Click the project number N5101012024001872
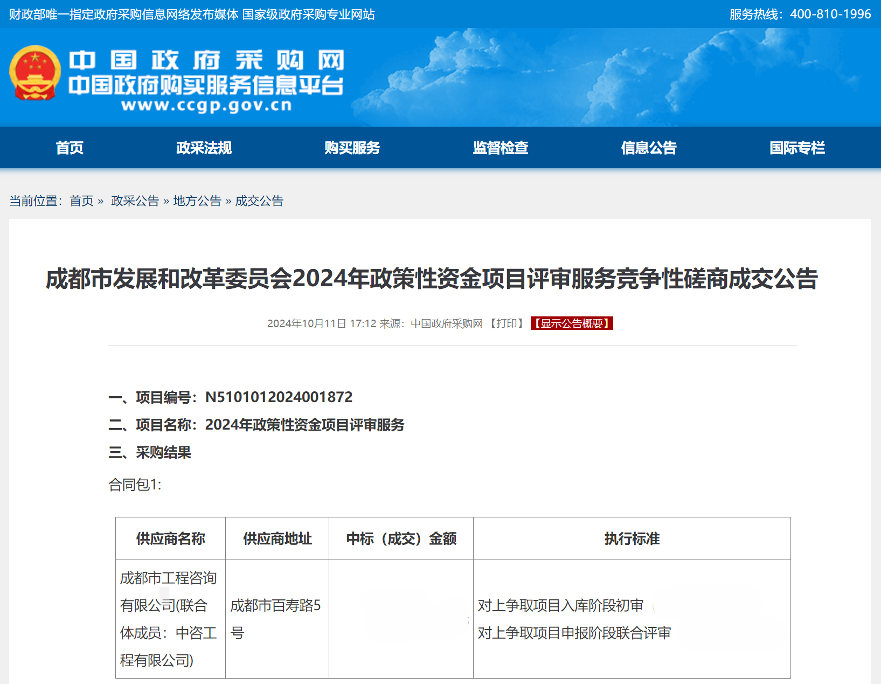The width and height of the screenshot is (881, 684). click(x=279, y=397)
